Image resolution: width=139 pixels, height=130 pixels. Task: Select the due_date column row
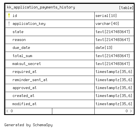click(x=69, y=48)
